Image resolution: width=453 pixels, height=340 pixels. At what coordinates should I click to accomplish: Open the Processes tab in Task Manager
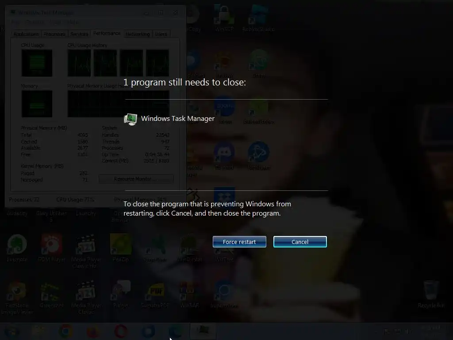click(x=54, y=34)
